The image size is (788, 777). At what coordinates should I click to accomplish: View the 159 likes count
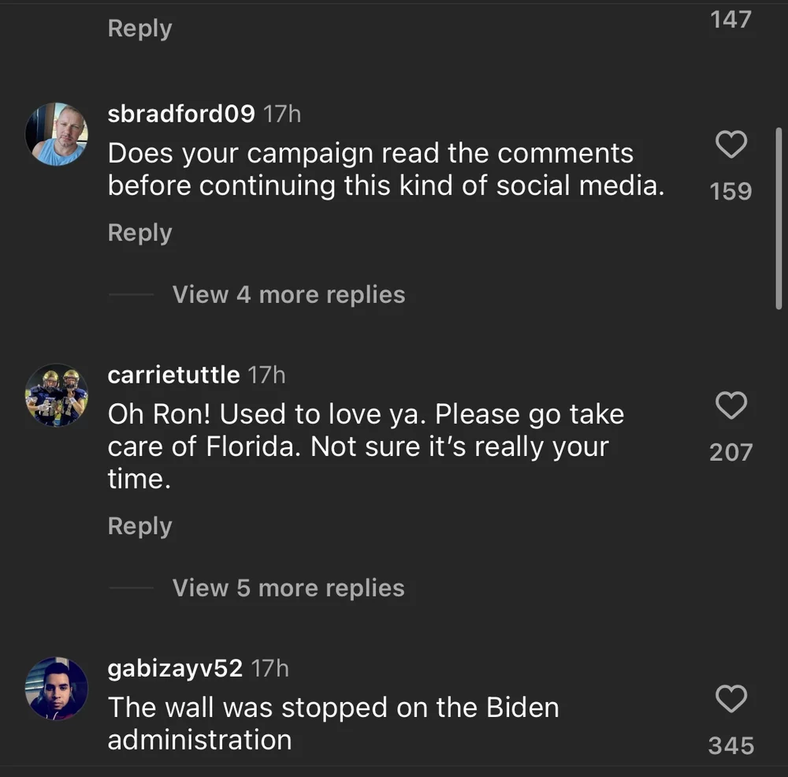click(730, 192)
